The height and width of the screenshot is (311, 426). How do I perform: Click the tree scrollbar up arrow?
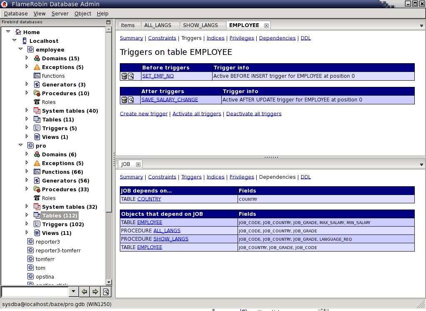point(109,30)
